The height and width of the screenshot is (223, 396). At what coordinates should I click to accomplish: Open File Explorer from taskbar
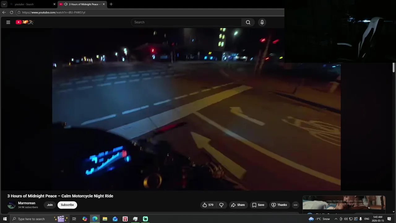pyautogui.click(x=105, y=219)
